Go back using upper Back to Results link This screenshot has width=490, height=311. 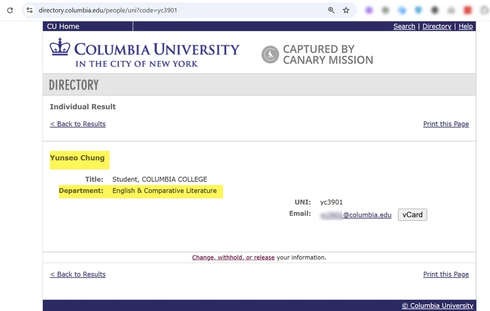(78, 124)
